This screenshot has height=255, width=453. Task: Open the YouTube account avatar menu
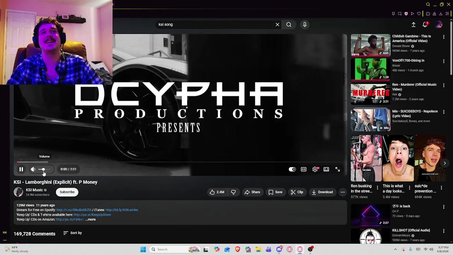coord(439,24)
